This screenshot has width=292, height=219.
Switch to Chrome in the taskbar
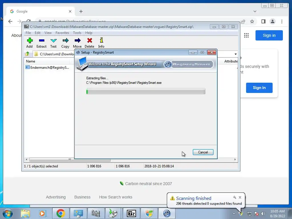pyautogui.click(x=60, y=213)
